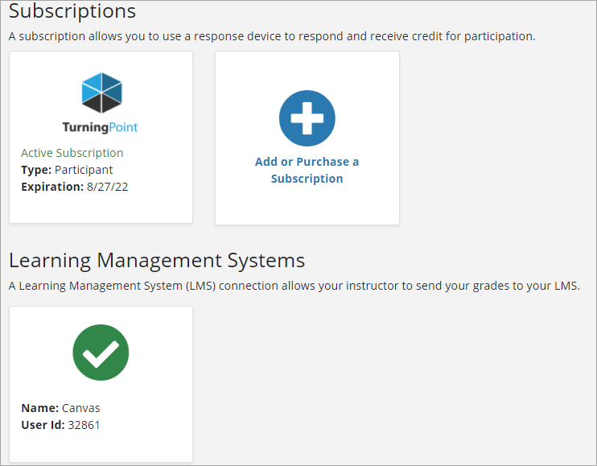Click the green checkmark circle icon
The image size is (597, 466).
(x=101, y=353)
